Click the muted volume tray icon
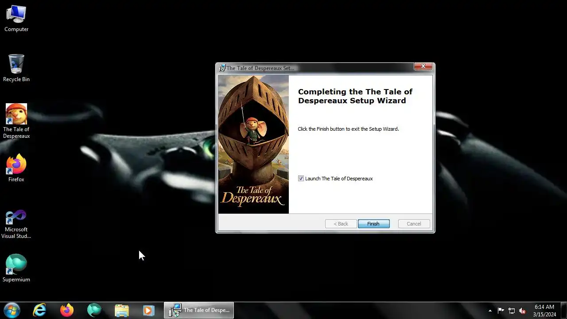 [522, 311]
